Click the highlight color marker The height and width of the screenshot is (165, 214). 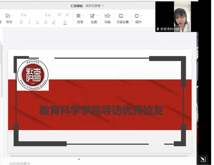click(54, 22)
